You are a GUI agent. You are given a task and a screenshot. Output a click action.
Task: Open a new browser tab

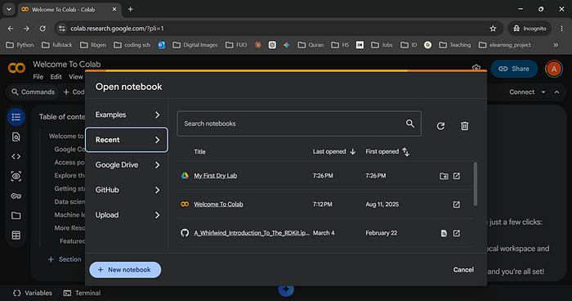130,10
